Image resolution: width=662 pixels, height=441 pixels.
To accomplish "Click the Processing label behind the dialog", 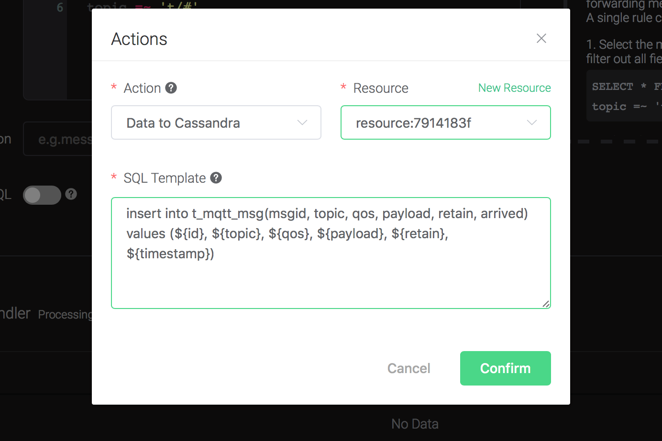I will 66,314.
